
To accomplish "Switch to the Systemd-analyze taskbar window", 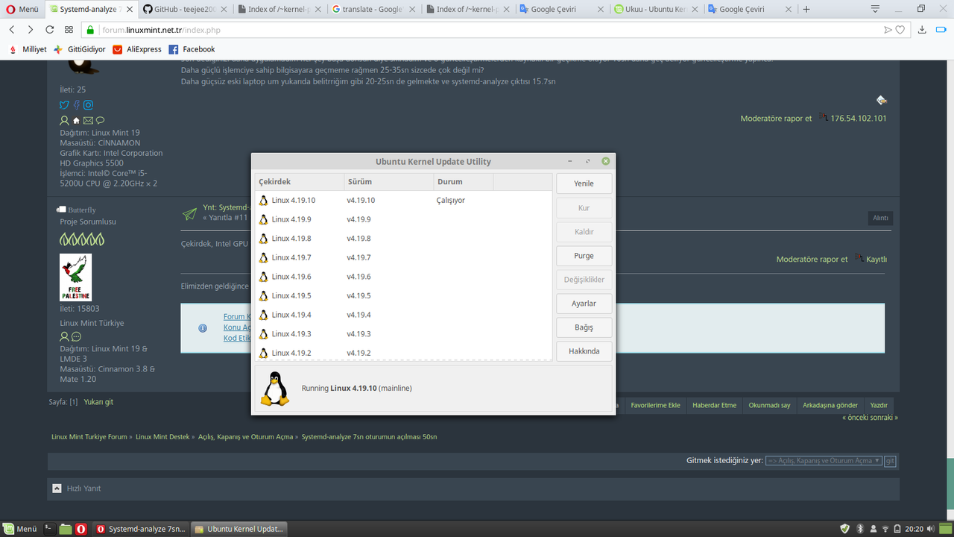I will [141, 529].
